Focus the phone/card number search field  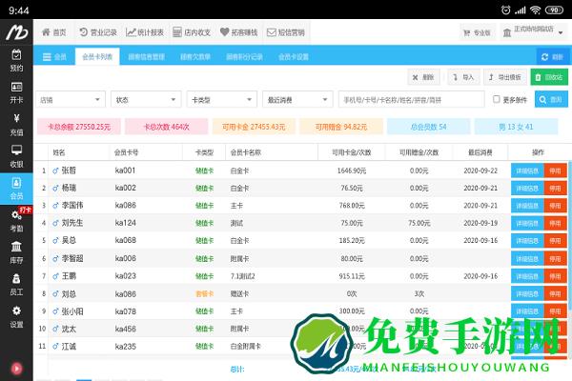click(x=412, y=99)
